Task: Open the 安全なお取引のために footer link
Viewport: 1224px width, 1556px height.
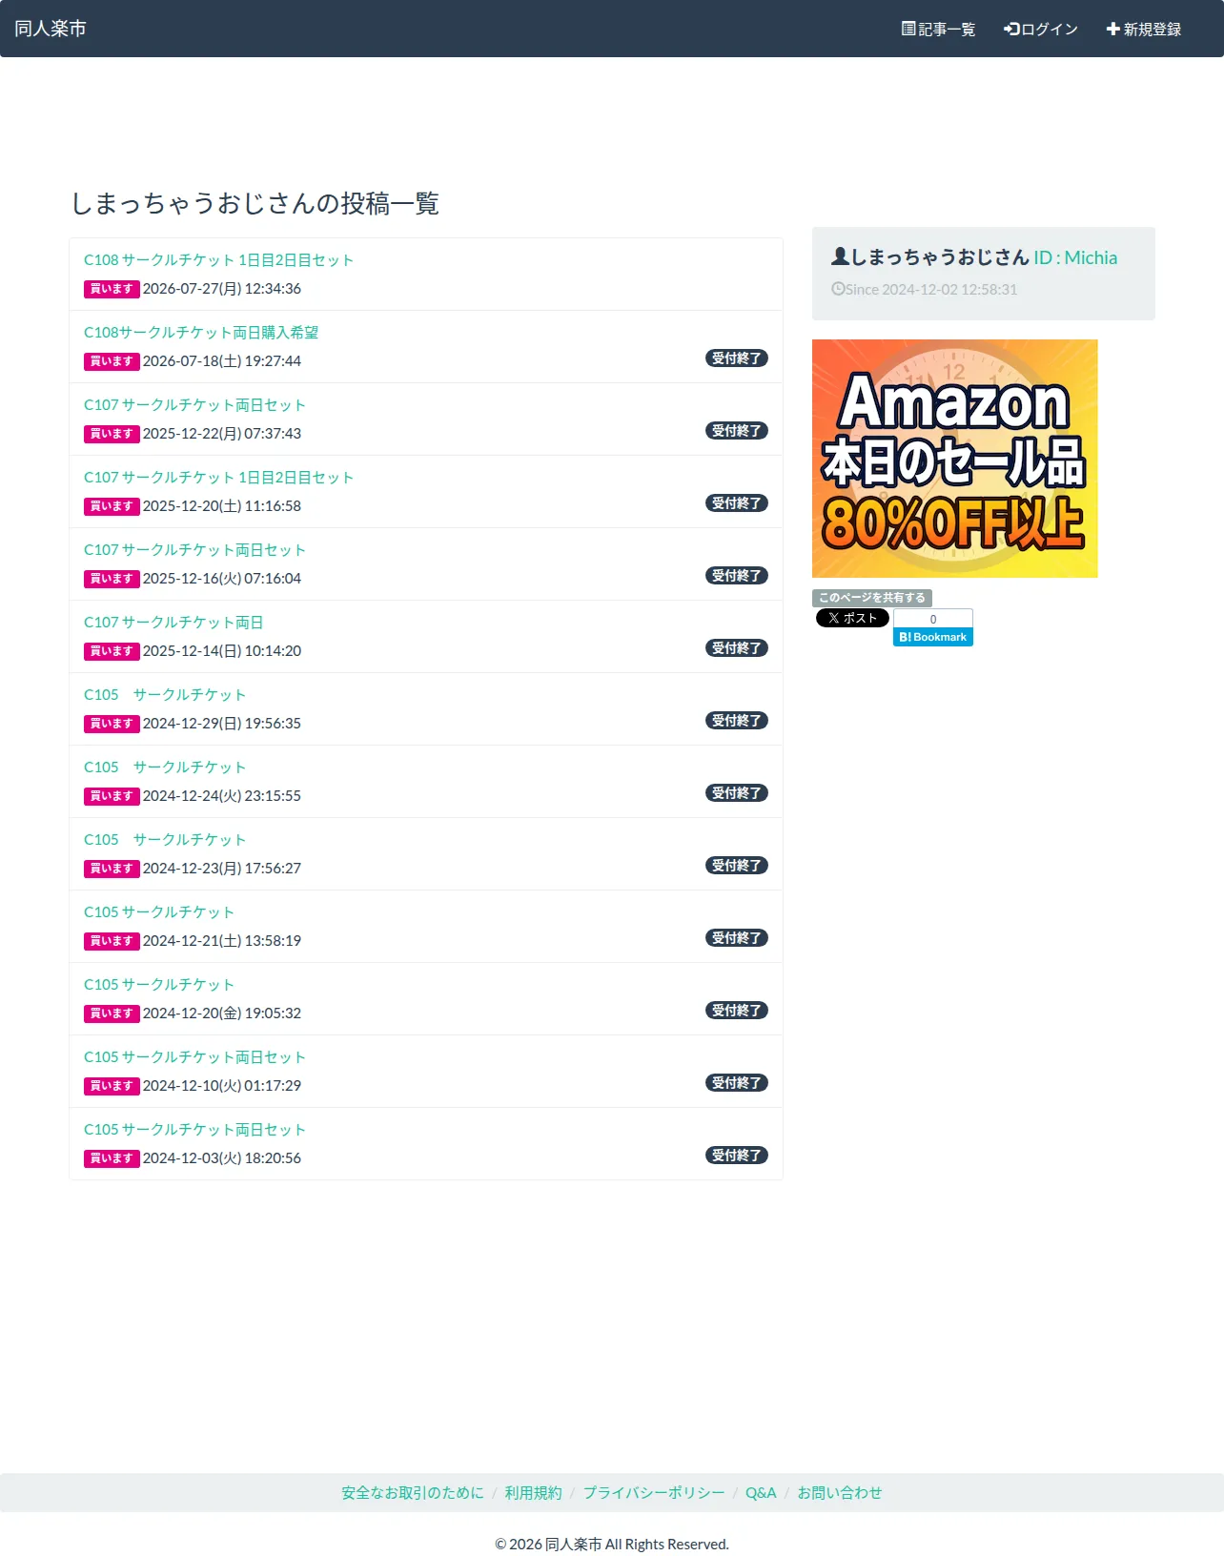Action: (413, 1492)
